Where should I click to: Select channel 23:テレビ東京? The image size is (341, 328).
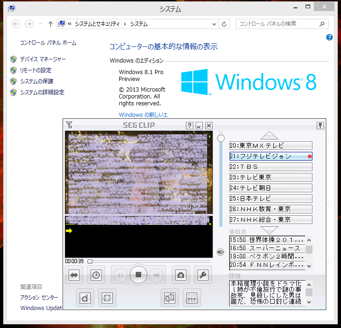click(x=271, y=177)
